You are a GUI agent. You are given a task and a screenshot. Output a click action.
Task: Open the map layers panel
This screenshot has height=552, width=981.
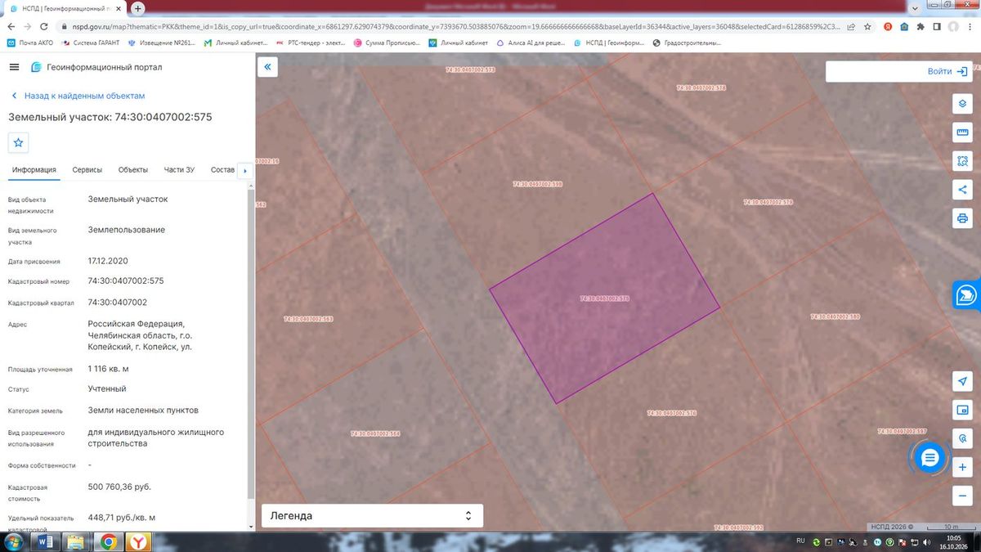pyautogui.click(x=962, y=104)
